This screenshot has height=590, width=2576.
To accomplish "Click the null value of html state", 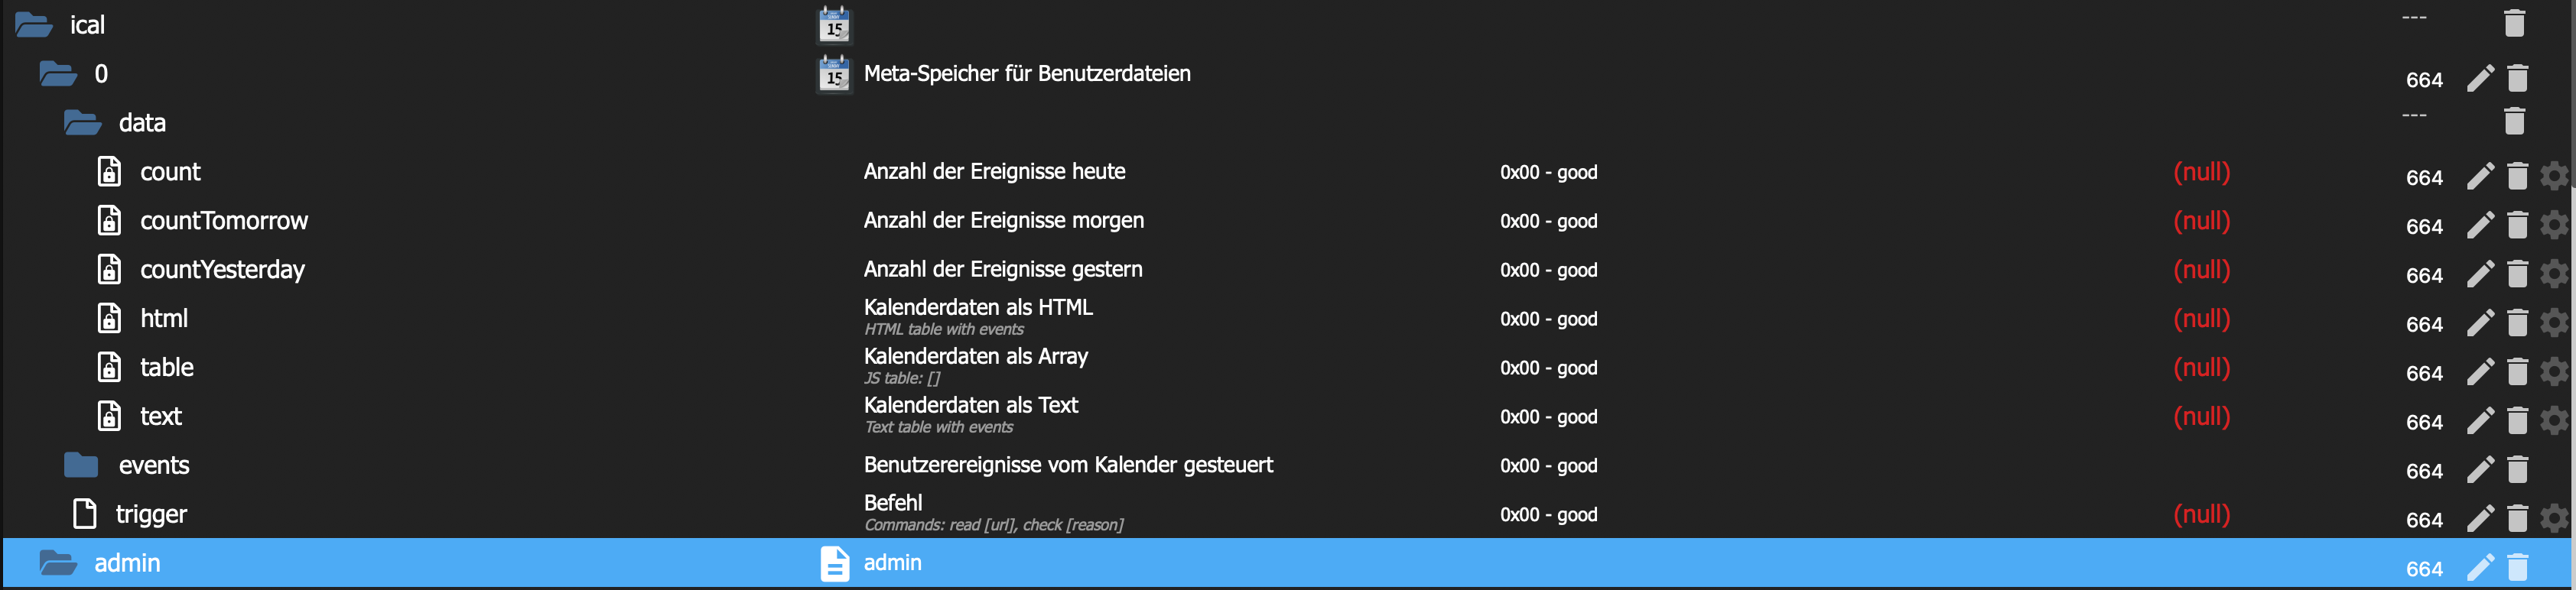I will pyautogui.click(x=2201, y=319).
